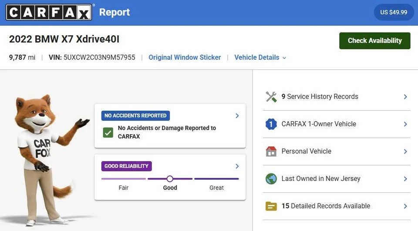Click the wrench Service History icon
The height and width of the screenshot is (231, 418).
(271, 97)
